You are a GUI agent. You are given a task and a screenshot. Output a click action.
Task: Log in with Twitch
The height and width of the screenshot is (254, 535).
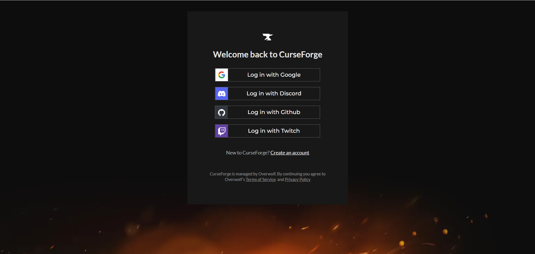[274, 131]
